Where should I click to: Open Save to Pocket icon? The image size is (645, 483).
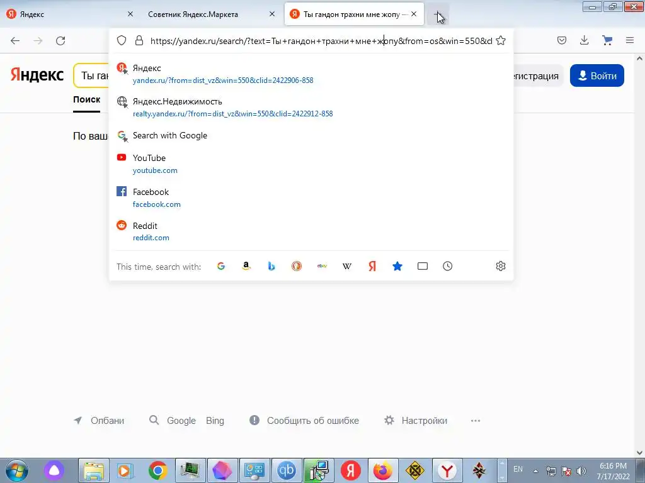click(x=561, y=40)
